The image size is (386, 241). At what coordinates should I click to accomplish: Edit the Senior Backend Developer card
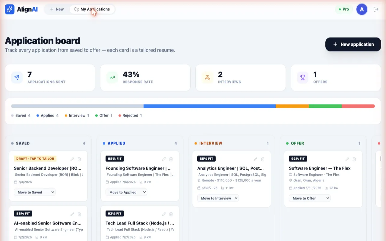tap(72, 159)
